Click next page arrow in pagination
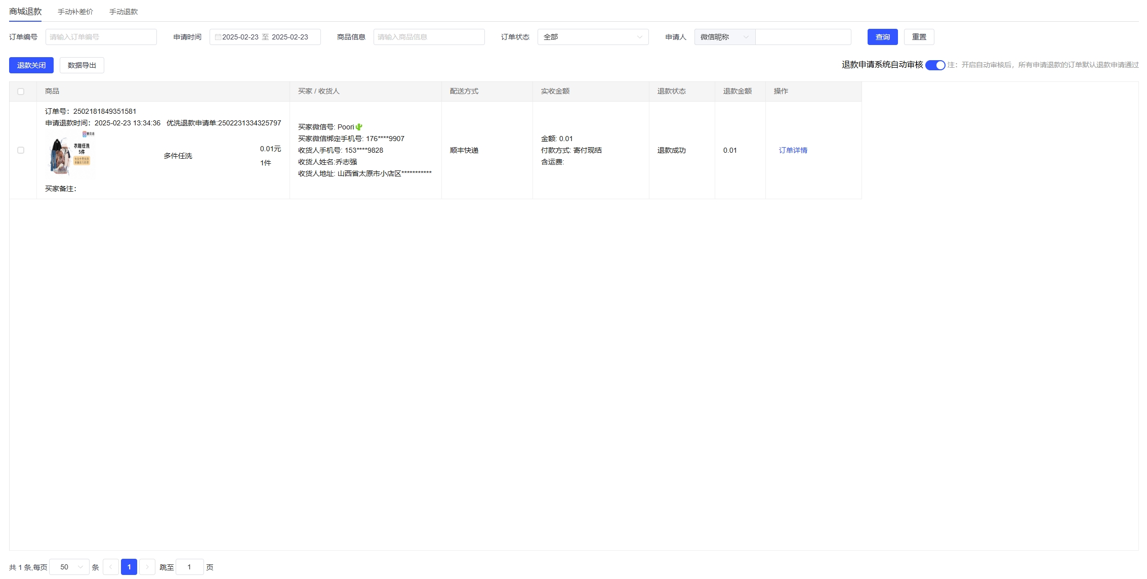Image resolution: width=1147 pixels, height=579 pixels. (147, 567)
